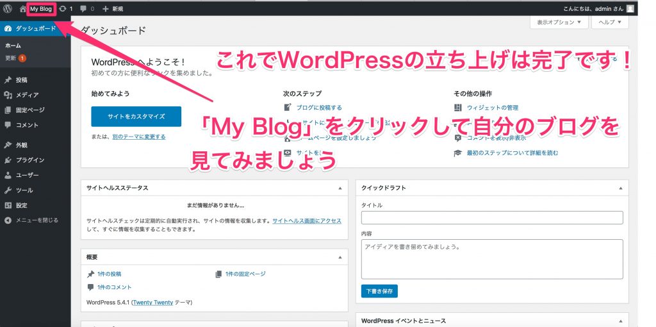The height and width of the screenshot is (327, 656).
Task: Click the サイトをカスタマイズ button
Action: 136,116
